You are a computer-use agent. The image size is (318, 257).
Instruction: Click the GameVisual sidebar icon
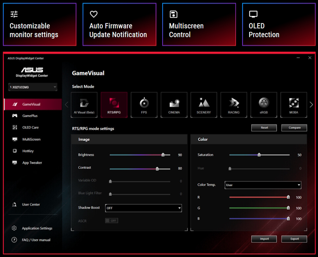(x=15, y=104)
